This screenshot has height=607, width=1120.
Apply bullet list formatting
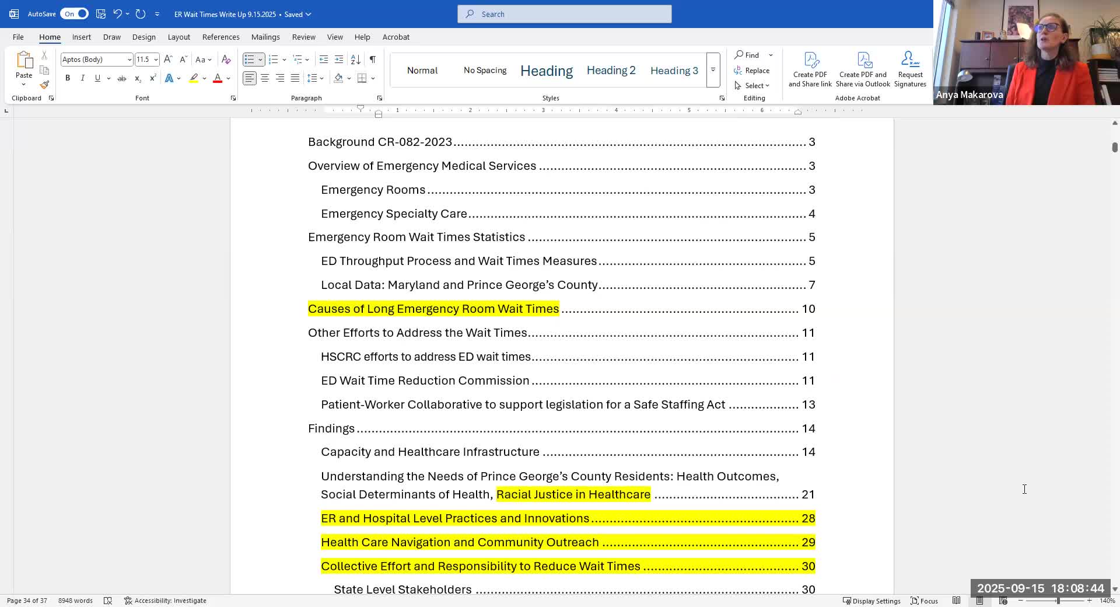click(x=250, y=60)
